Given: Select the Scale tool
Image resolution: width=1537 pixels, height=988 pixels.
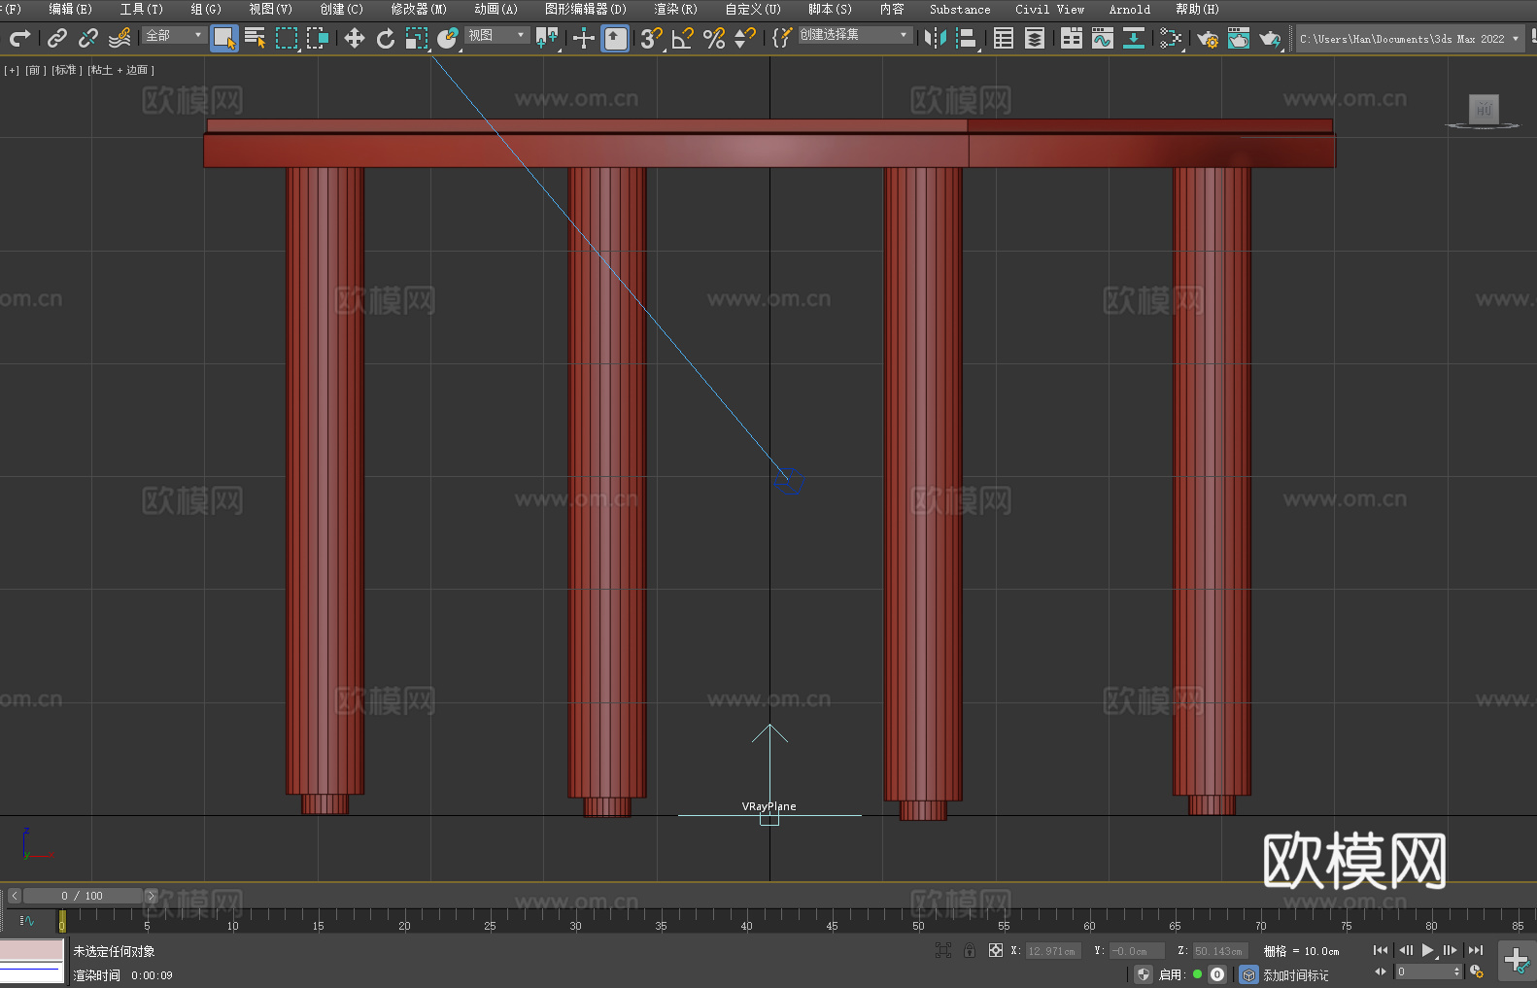Looking at the screenshot, I should click(x=417, y=38).
